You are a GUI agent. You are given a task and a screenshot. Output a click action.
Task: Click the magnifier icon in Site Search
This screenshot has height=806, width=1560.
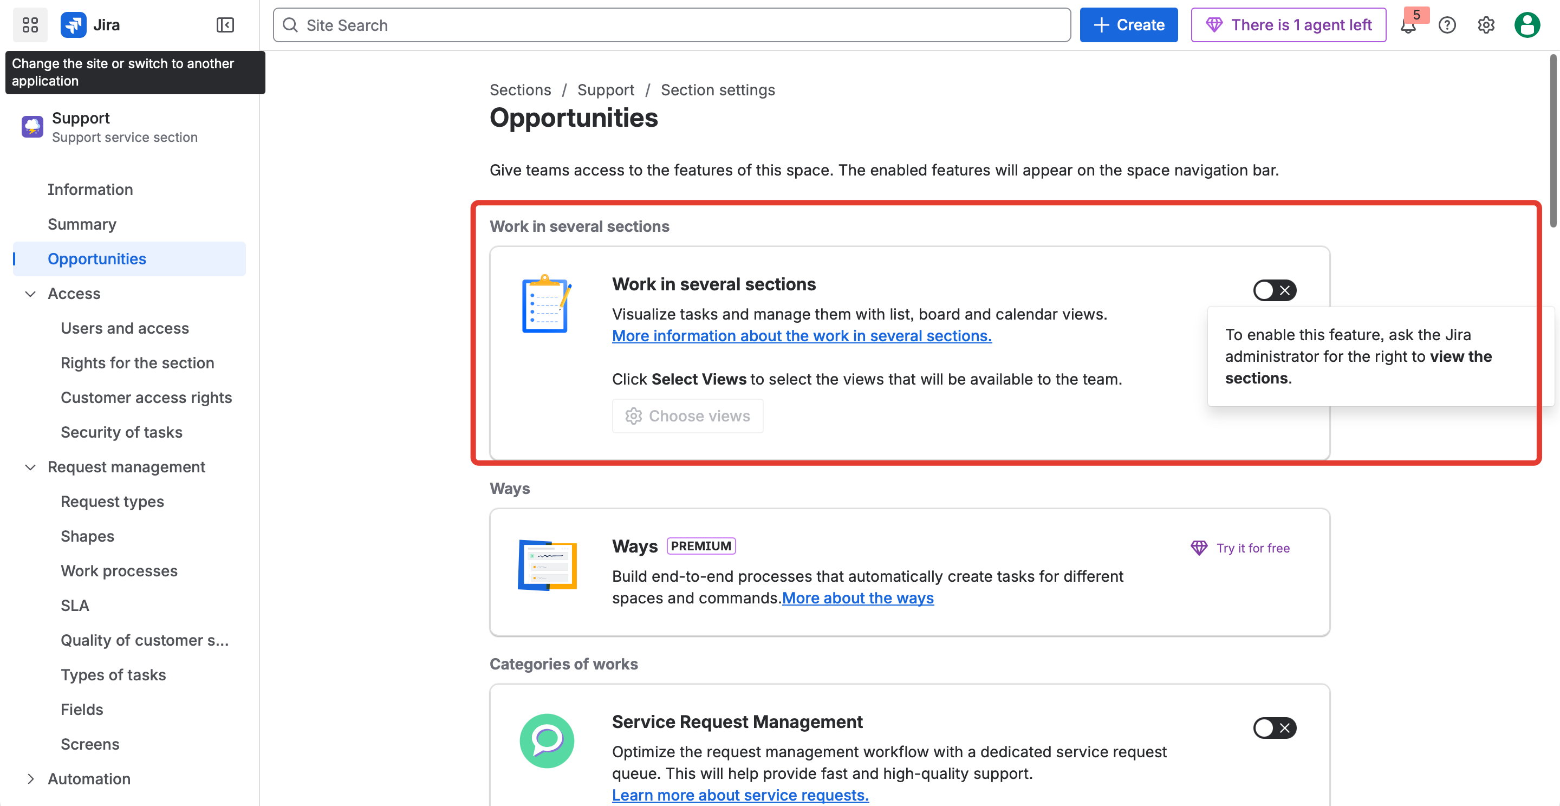[x=290, y=25]
